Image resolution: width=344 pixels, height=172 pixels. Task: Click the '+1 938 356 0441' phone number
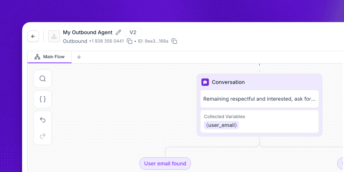[106, 41]
